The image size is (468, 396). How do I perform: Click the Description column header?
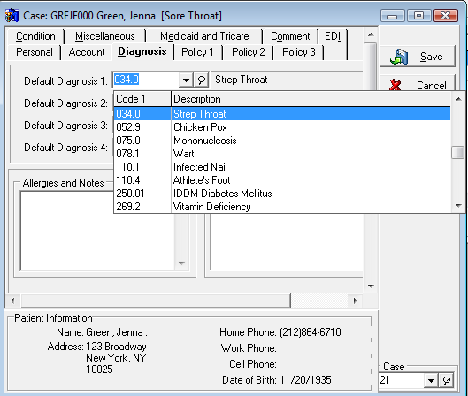tap(311, 99)
